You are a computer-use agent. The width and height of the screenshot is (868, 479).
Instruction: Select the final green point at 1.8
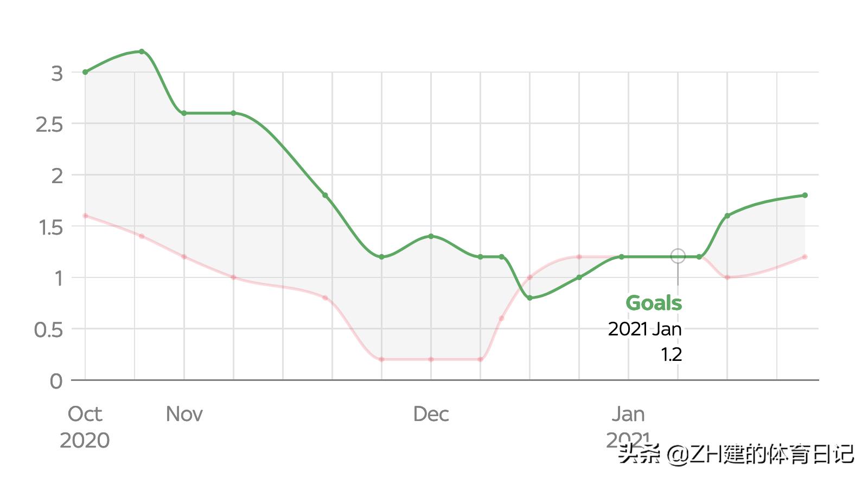805,195
